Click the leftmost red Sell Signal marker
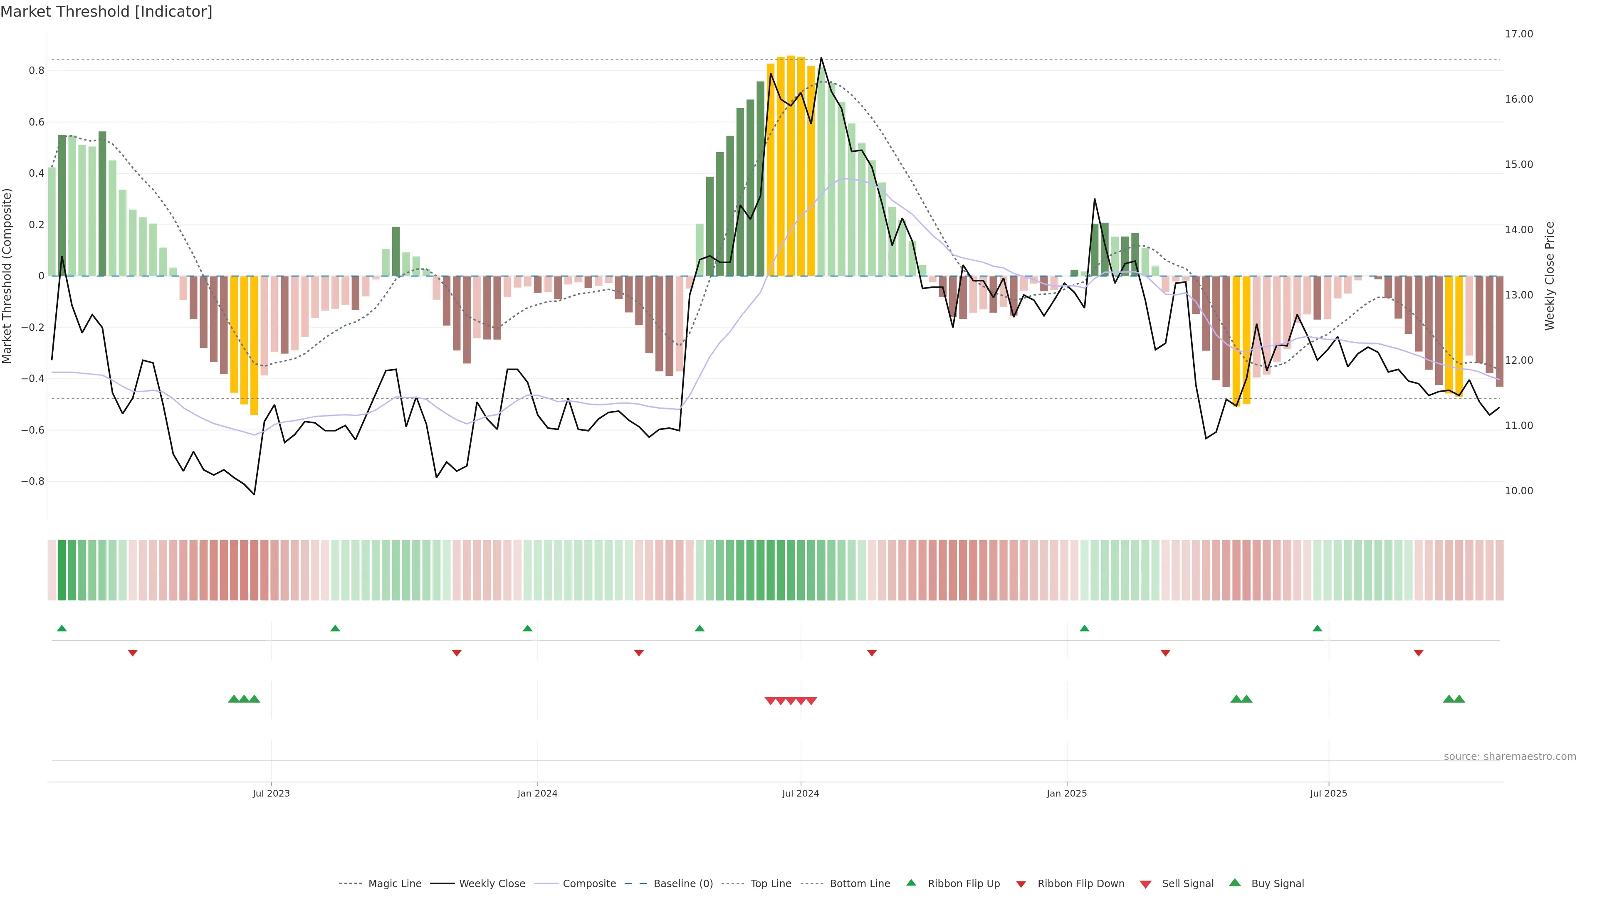The width and height of the screenshot is (1597, 898). pyautogui.click(x=770, y=701)
